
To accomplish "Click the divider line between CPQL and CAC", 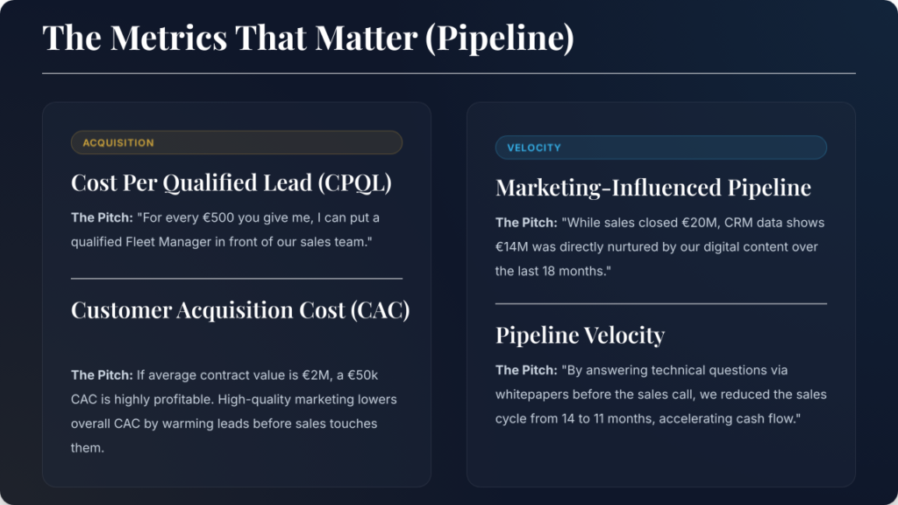I will click(x=236, y=278).
